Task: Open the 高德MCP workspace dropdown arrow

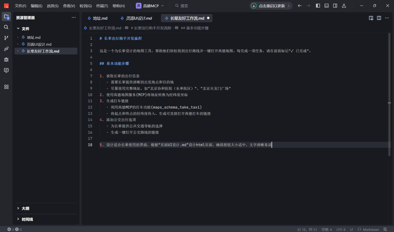Action: pos(163,5)
